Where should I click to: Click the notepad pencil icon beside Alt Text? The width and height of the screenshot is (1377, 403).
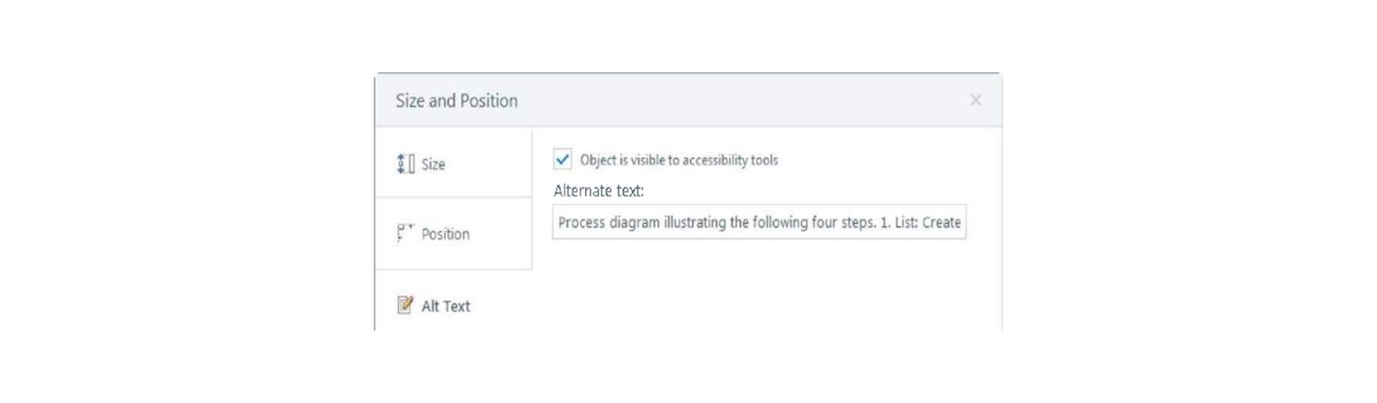pos(405,305)
